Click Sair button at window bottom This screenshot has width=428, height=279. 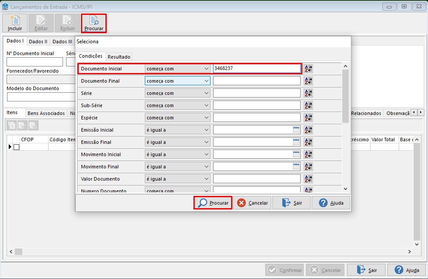[366, 270]
